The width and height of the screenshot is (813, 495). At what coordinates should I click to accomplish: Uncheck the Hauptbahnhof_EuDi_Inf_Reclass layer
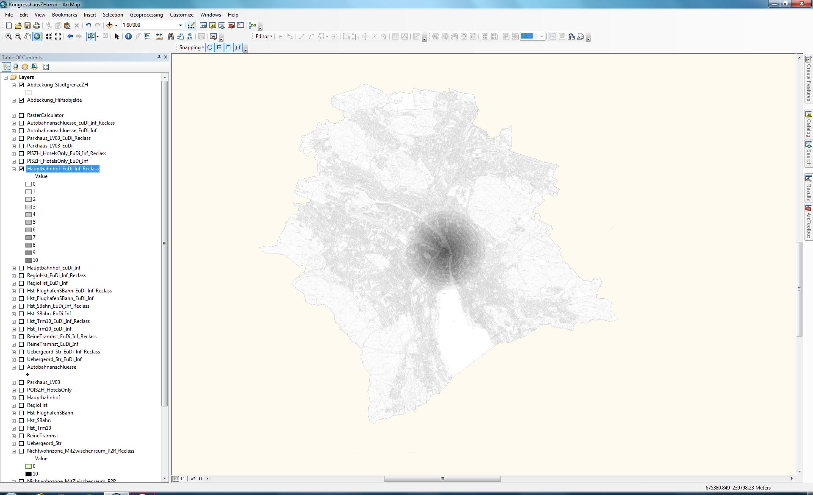pos(22,169)
